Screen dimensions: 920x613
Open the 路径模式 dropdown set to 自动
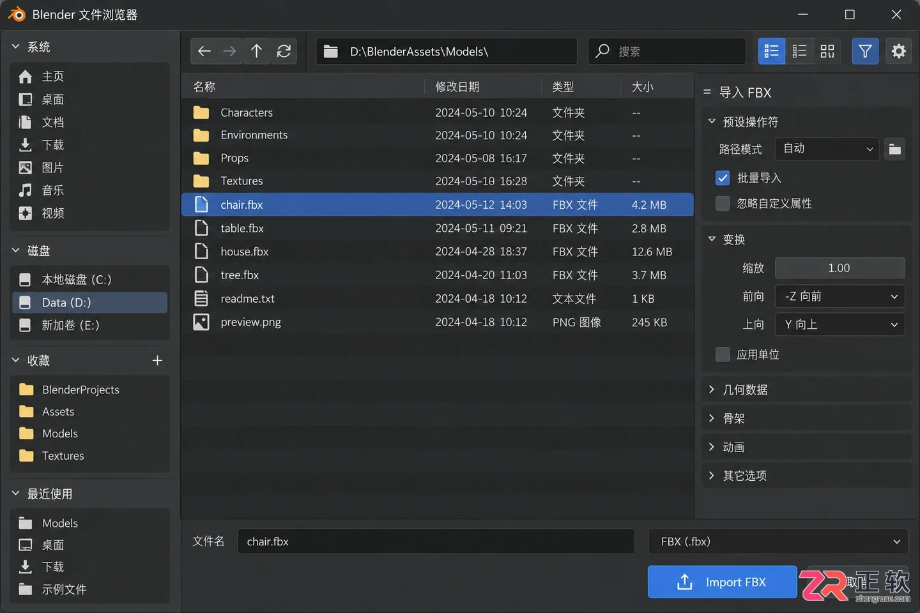point(827,149)
